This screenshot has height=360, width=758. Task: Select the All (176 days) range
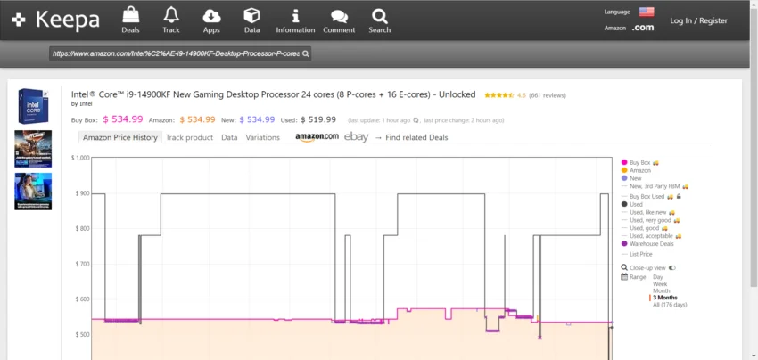(x=669, y=305)
